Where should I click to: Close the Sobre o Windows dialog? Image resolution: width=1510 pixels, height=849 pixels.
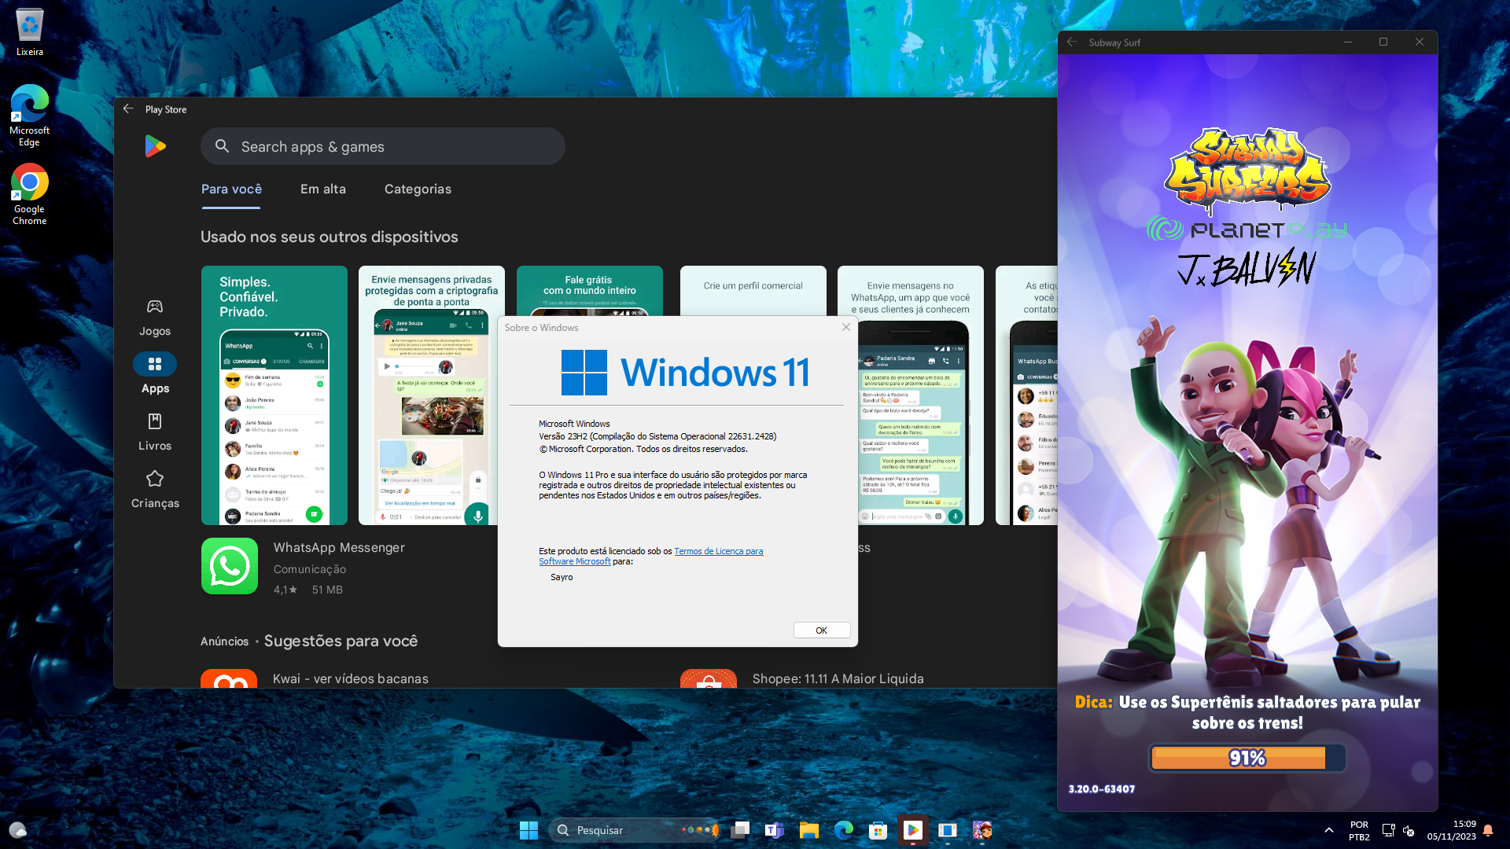[x=845, y=327]
